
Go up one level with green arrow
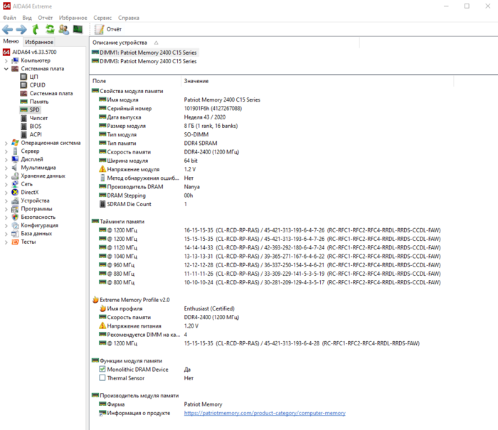pyautogui.click(x=36, y=30)
